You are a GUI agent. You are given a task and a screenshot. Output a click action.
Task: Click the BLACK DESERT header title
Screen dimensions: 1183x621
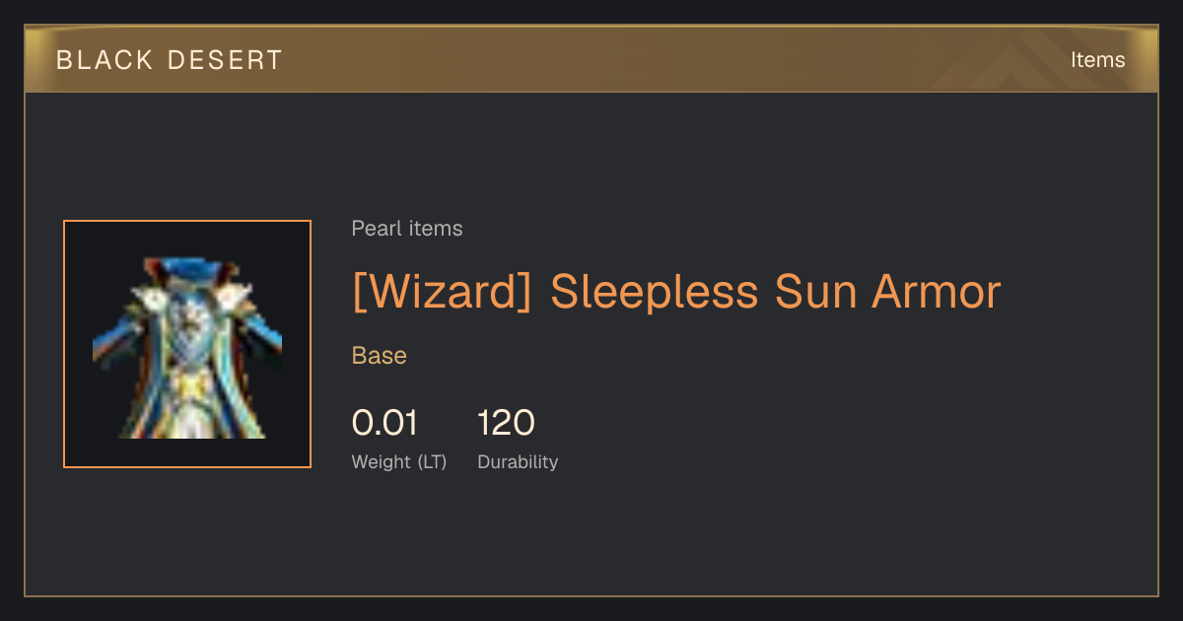[x=170, y=60]
